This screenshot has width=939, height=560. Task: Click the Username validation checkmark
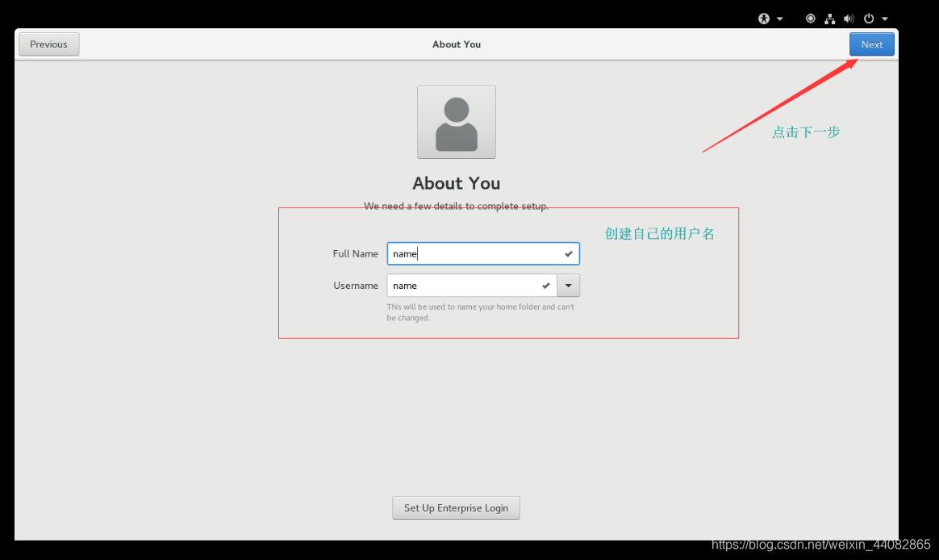point(545,286)
